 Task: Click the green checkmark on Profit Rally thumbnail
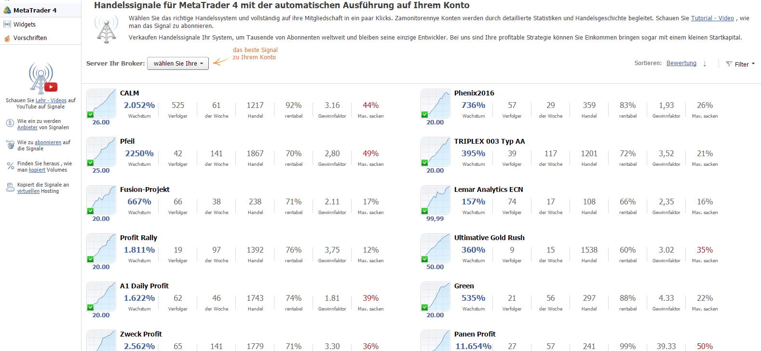pyautogui.click(x=91, y=259)
